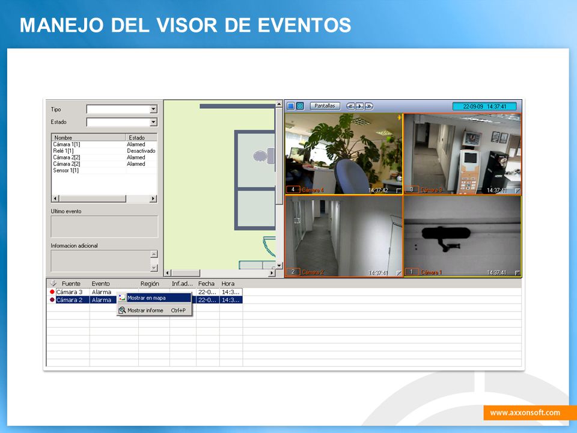The image size is (577, 433).
Task: Sort by the Fecha column header
Action: point(206,283)
